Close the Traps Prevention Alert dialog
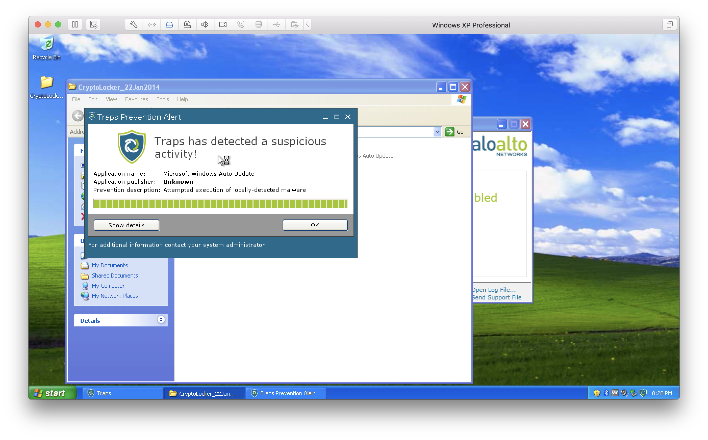Viewport: 708px width, 440px height. (348, 117)
